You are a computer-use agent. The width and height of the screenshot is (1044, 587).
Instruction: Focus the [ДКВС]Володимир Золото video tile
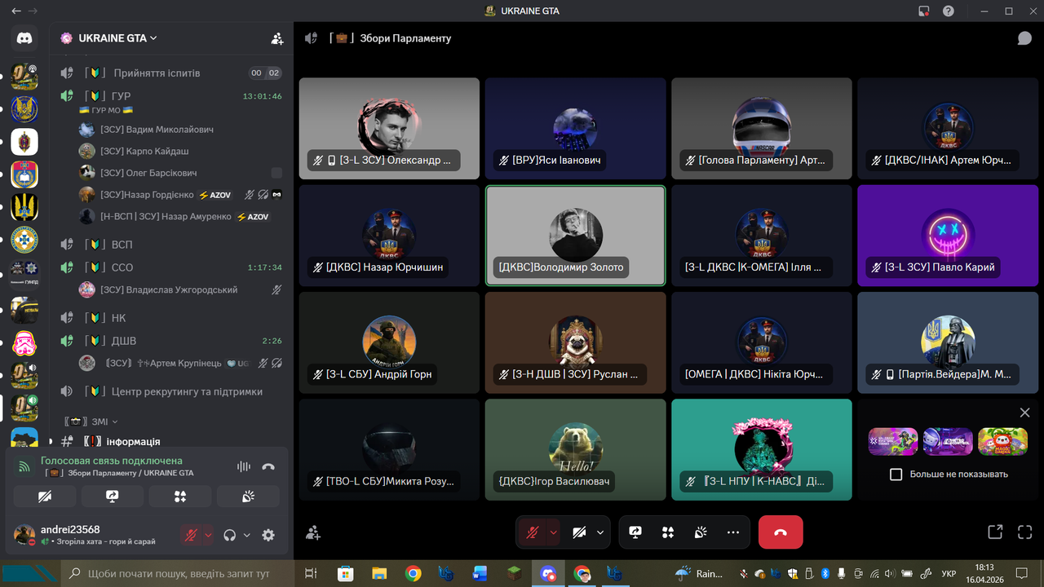575,236
